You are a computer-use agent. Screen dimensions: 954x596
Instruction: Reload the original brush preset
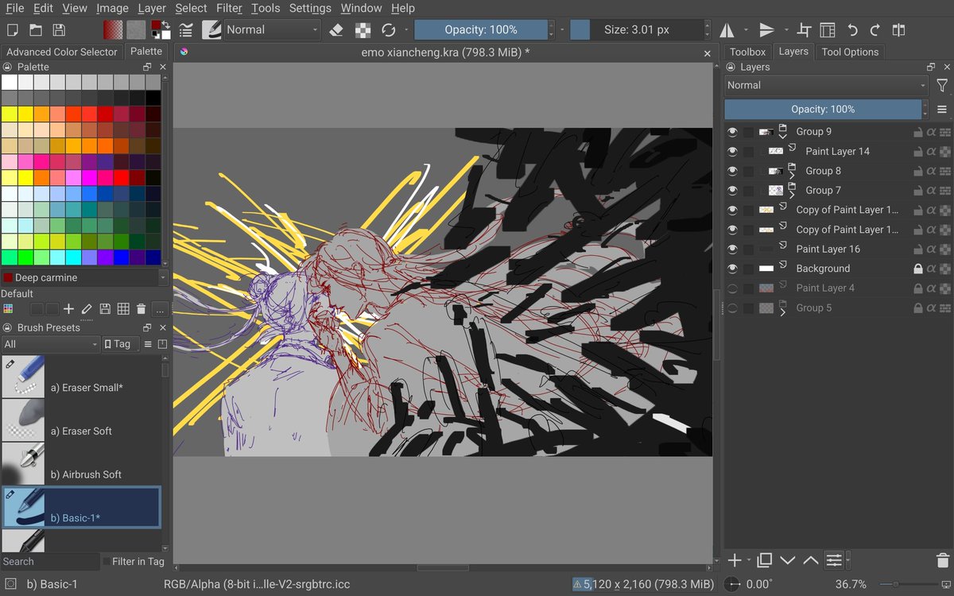(x=389, y=30)
